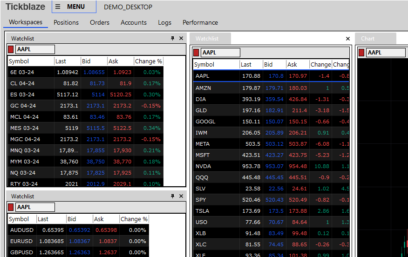
Task: Click red link color square in stocks Watchlist
Action: point(196,53)
